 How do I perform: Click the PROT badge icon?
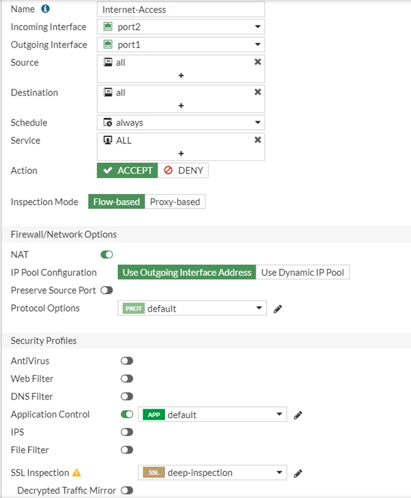(134, 308)
